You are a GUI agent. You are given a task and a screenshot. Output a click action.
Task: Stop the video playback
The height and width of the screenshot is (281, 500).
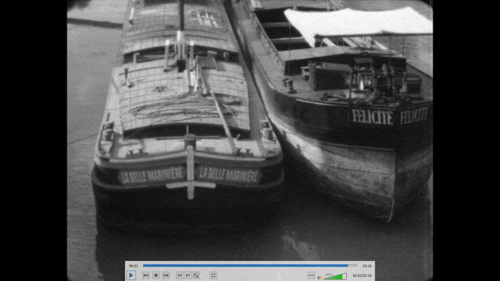pos(156,275)
